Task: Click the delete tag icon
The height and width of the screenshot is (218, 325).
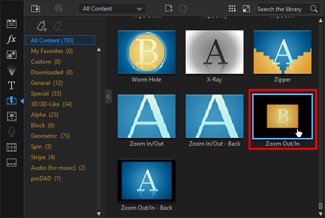Action: (58, 27)
